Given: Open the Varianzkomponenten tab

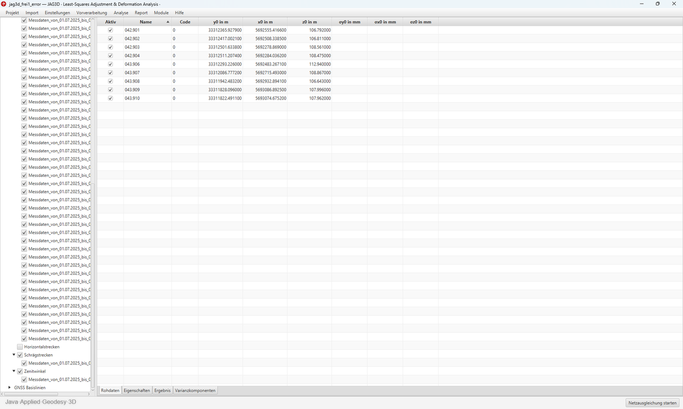Looking at the screenshot, I should pos(195,390).
